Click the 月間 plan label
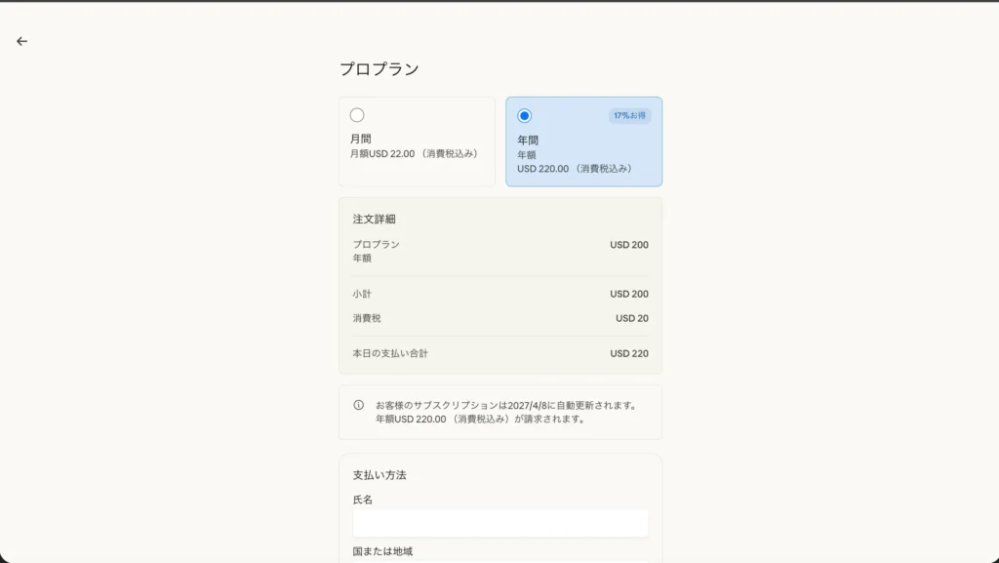The image size is (999, 563). [x=361, y=139]
